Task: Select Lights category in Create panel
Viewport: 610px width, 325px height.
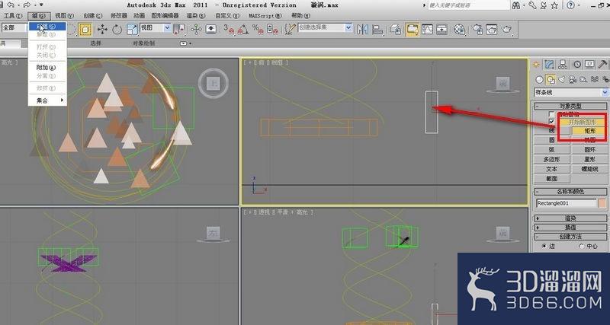Action: pos(561,80)
